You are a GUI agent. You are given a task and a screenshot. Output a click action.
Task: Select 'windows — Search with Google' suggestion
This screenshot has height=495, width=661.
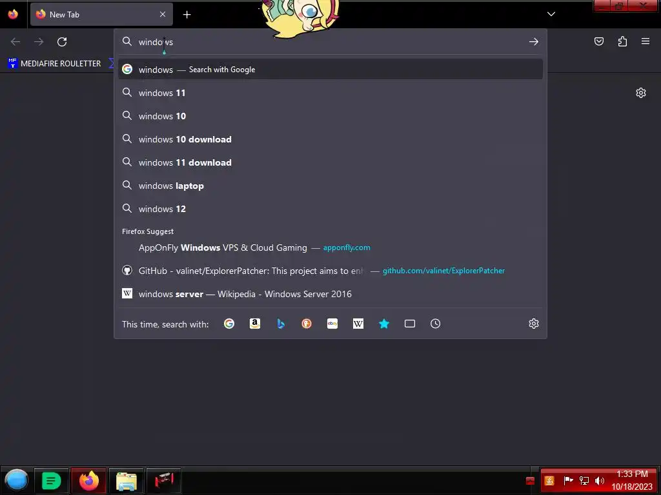[x=330, y=70]
